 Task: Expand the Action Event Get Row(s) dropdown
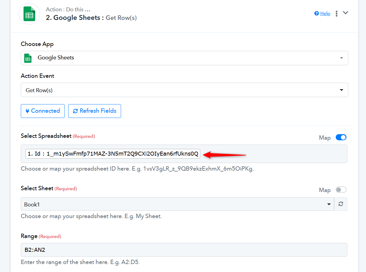coord(341,90)
